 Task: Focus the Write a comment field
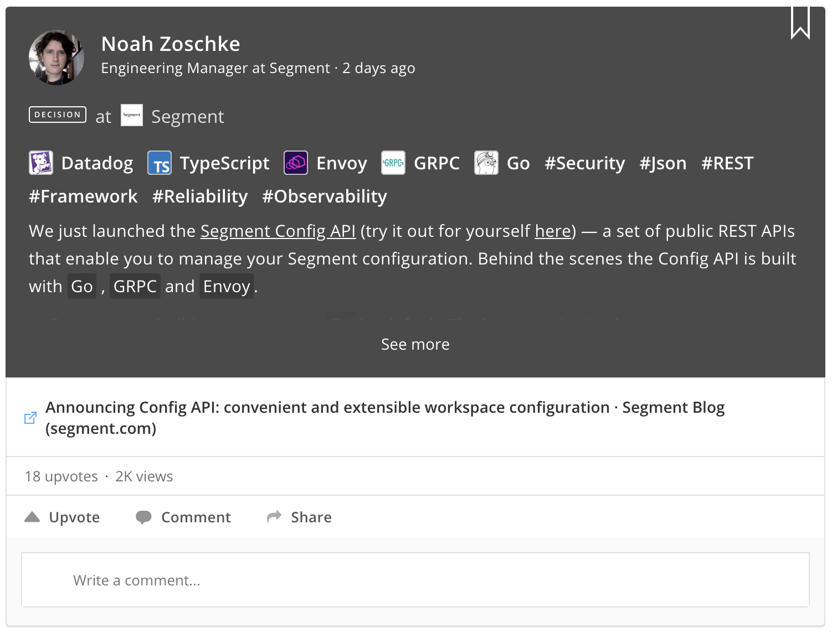click(x=415, y=580)
